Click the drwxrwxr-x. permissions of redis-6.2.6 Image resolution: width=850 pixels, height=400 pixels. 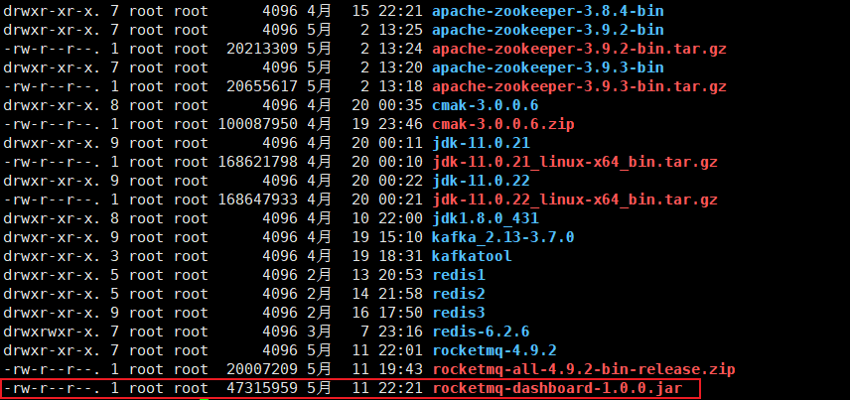click(x=52, y=332)
